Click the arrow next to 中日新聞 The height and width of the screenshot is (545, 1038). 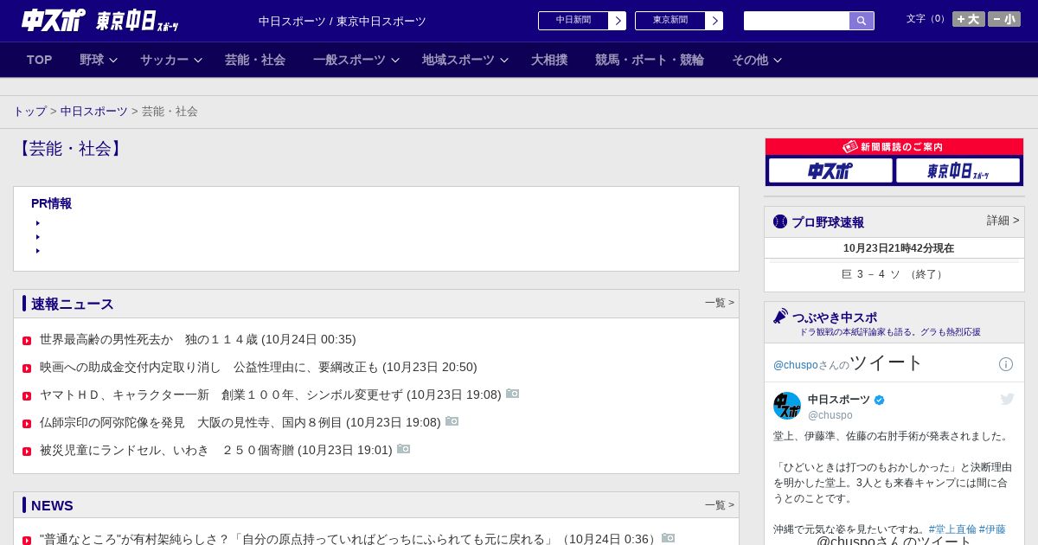[618, 21]
